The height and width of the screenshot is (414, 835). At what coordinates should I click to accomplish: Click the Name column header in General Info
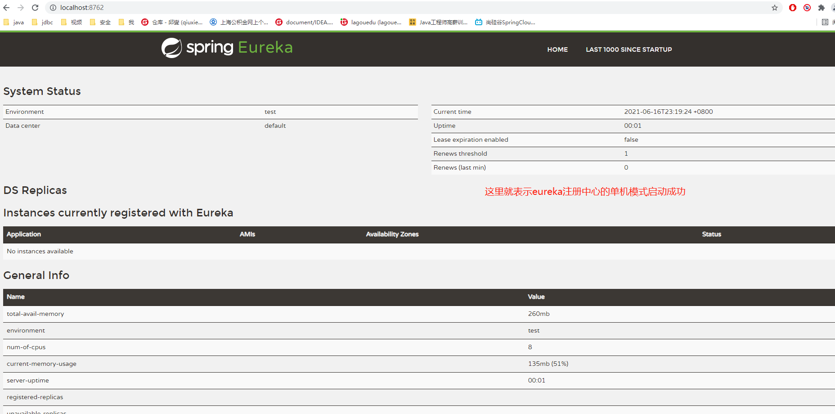coord(16,297)
